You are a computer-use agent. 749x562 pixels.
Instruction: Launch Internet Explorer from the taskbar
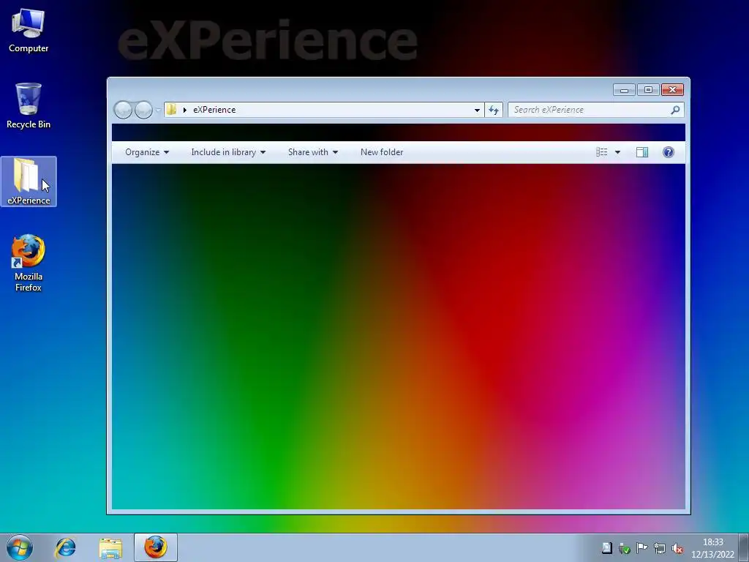pos(65,547)
